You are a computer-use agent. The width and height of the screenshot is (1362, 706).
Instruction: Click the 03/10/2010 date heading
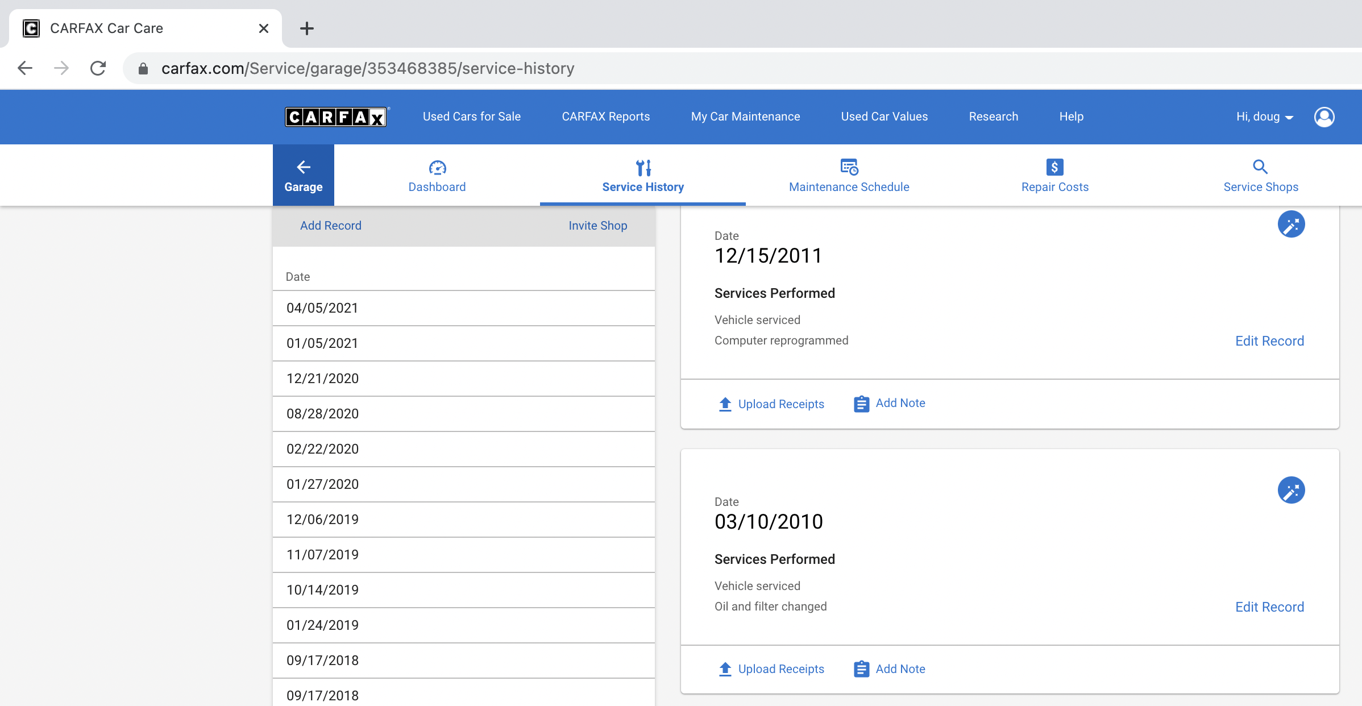(x=769, y=522)
